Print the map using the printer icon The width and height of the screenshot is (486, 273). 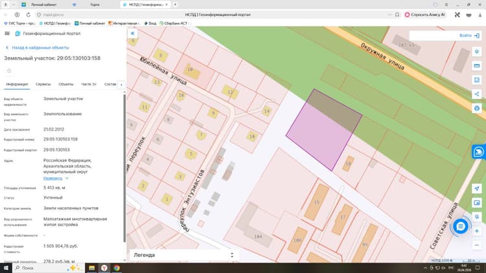pos(477,108)
